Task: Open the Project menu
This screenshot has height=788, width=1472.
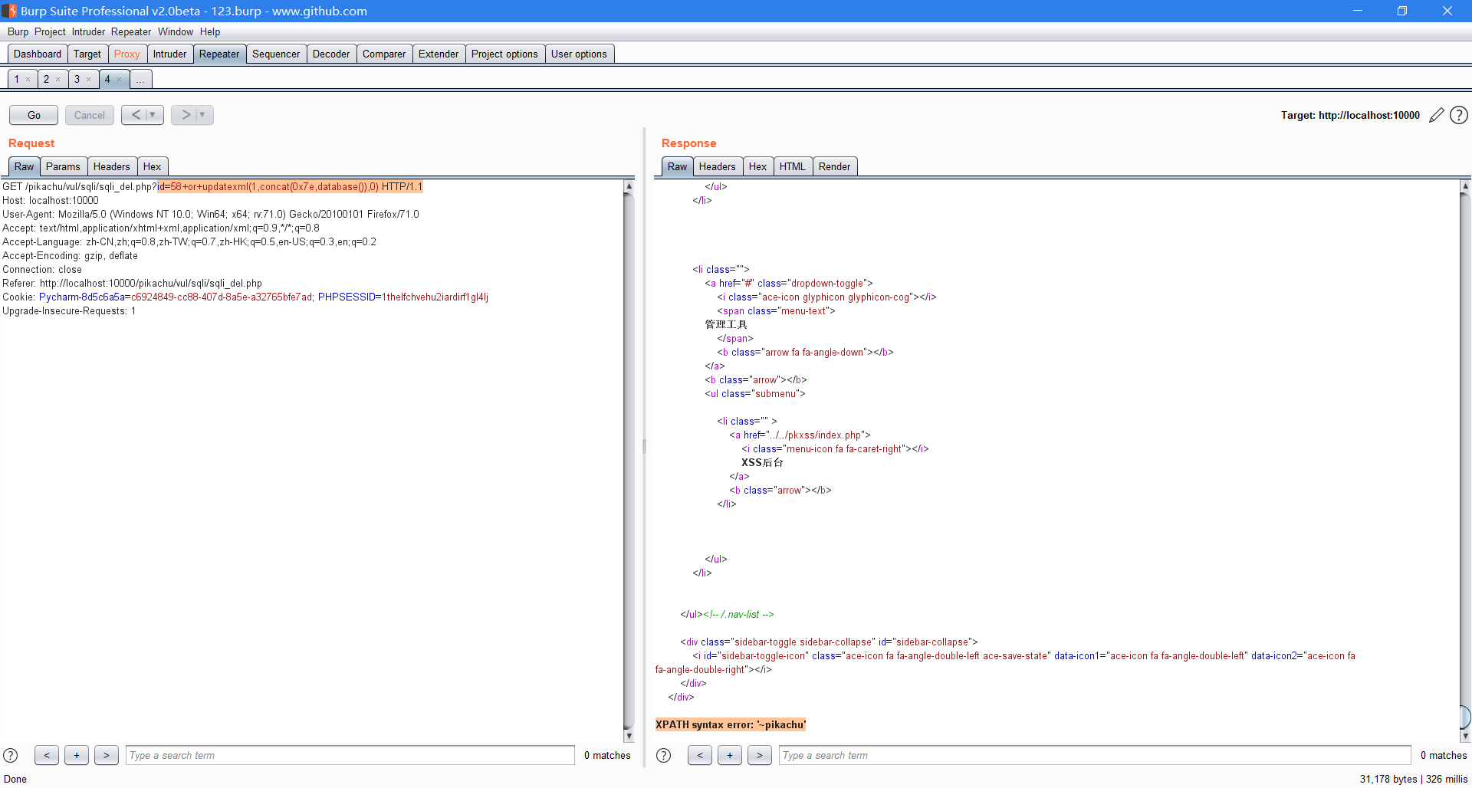Action: point(50,31)
